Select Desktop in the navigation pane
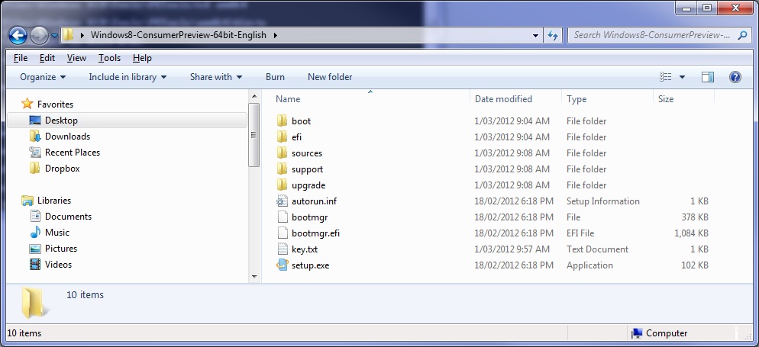 tap(127, 120)
